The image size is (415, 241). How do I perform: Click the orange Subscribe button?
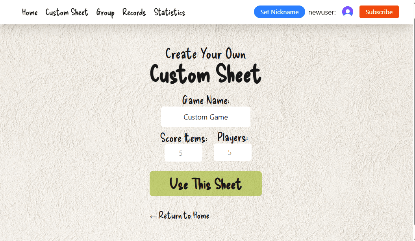pos(379,12)
